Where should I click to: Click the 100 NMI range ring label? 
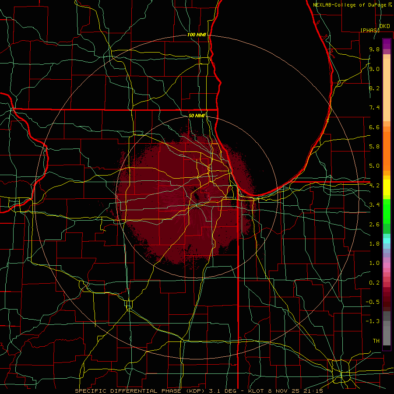(197, 35)
